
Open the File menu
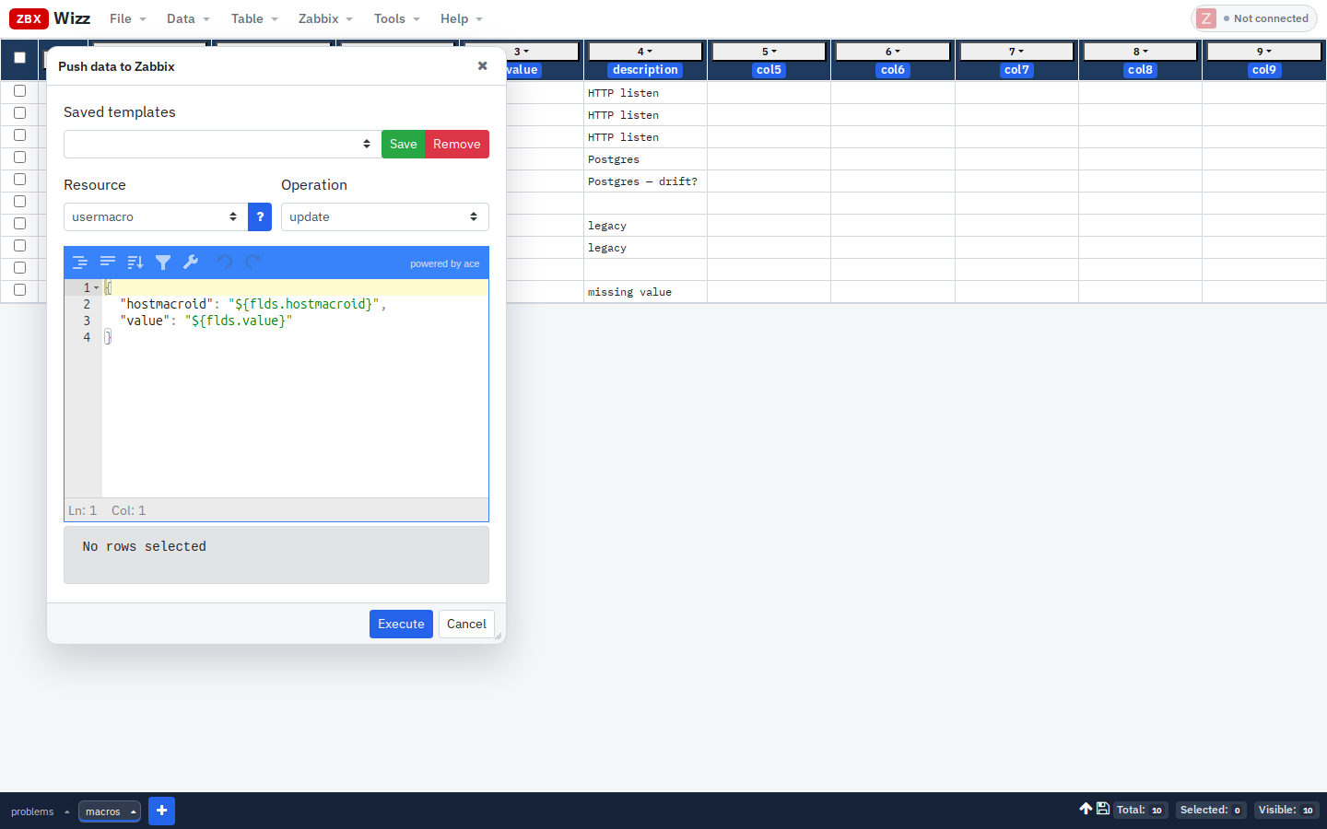click(x=127, y=18)
